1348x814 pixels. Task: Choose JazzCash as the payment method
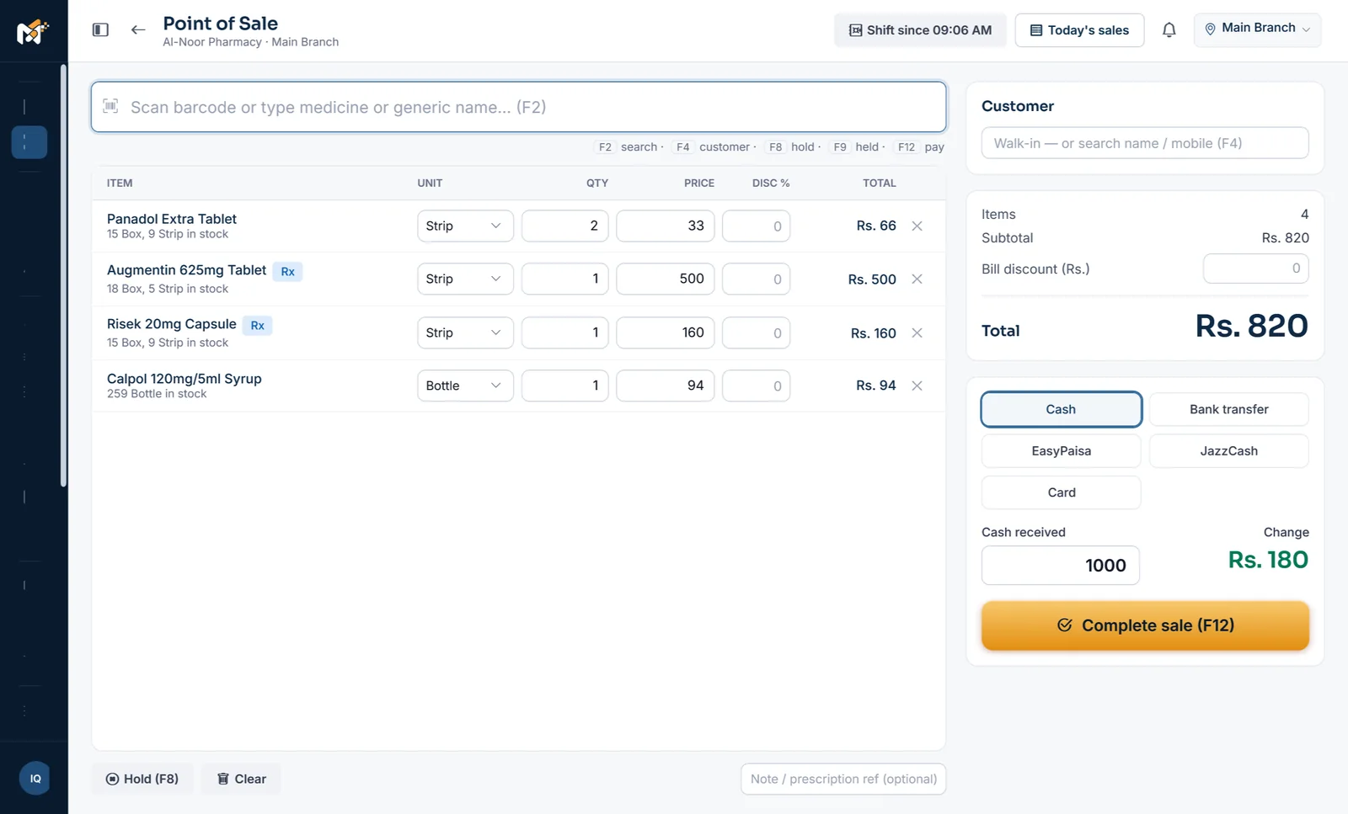click(x=1228, y=451)
